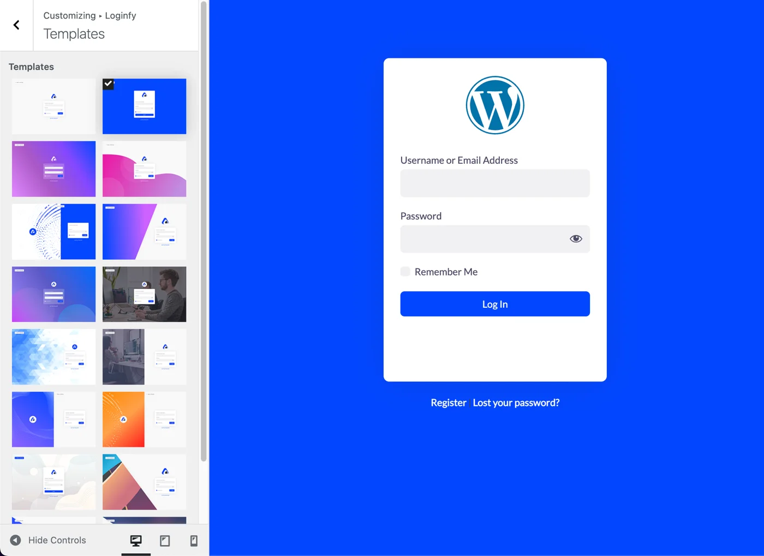Focus the Password input field
764x556 pixels.
(x=495, y=239)
